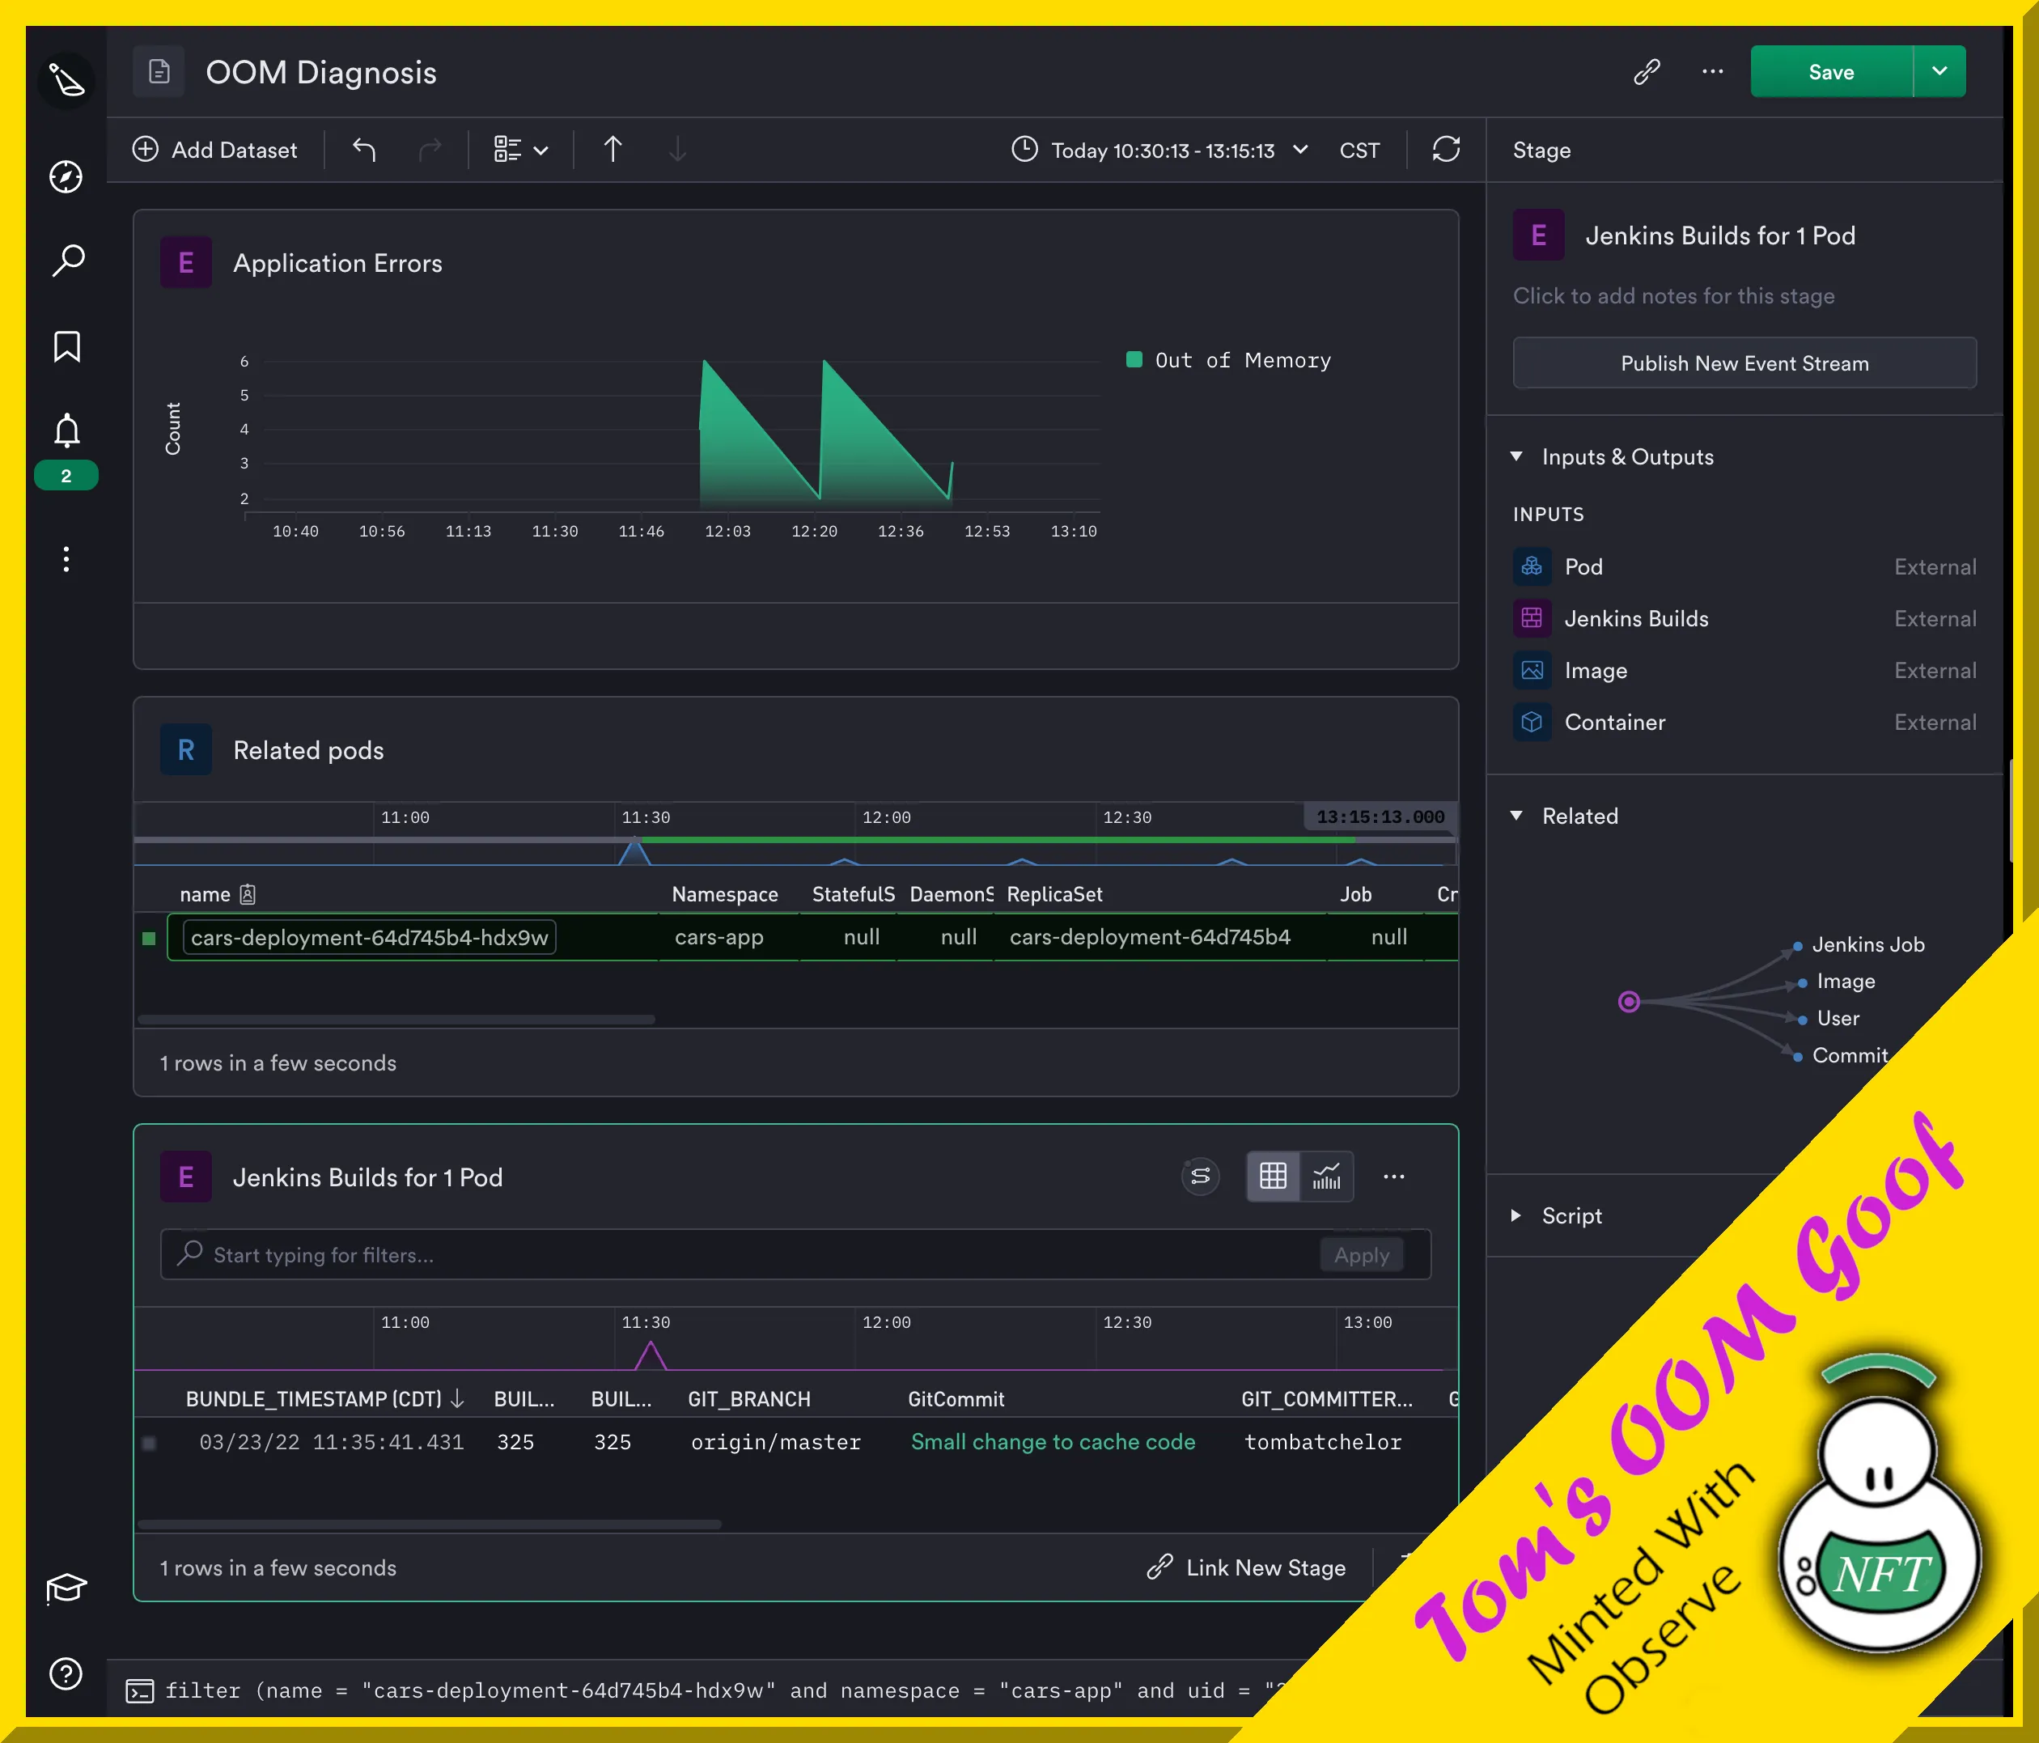
Task: Click Publish New Event Stream
Action: coord(1744,363)
